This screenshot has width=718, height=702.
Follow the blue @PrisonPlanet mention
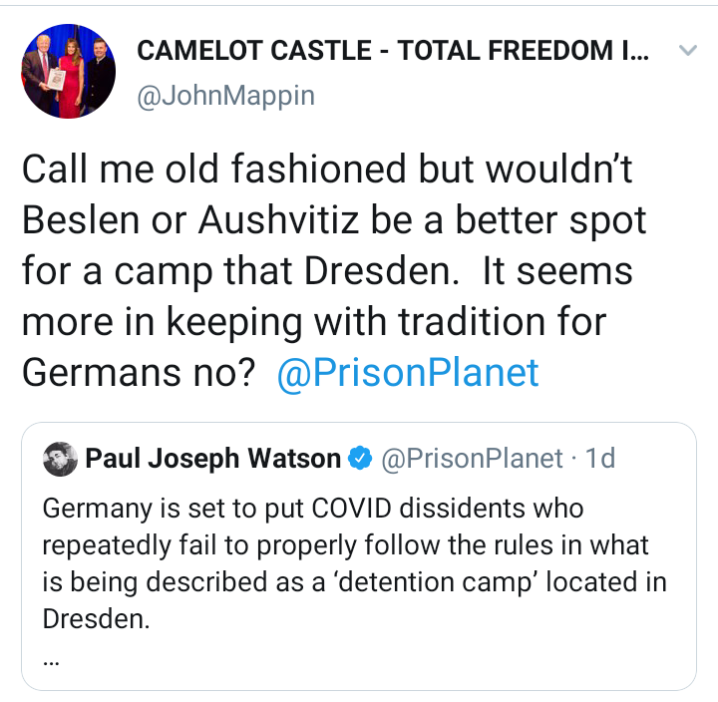click(x=408, y=373)
